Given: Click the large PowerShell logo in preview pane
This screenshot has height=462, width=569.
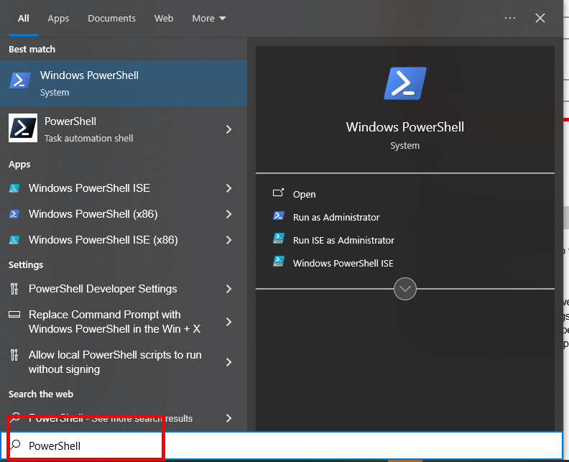Looking at the screenshot, I should (x=405, y=83).
